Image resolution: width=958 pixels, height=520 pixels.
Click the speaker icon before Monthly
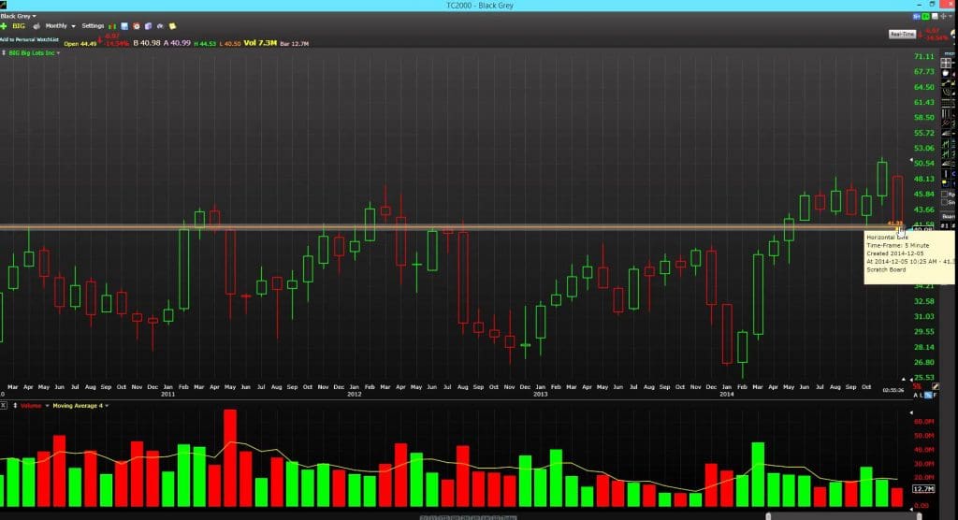[36, 26]
